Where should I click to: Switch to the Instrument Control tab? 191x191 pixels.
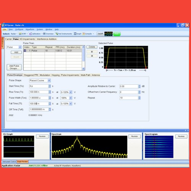(9, 162)
